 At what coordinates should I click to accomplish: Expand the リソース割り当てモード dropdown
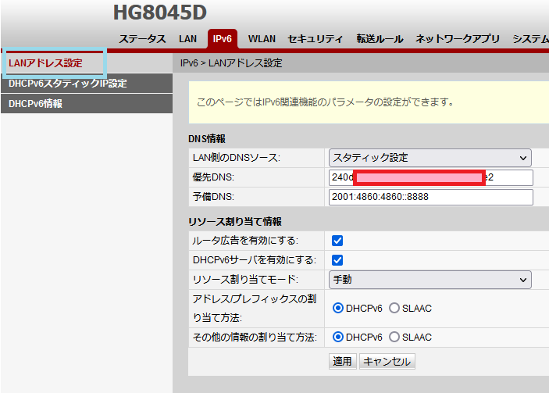(430, 280)
